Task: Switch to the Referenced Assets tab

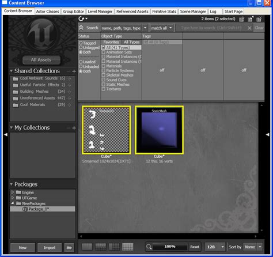Action: (x=132, y=12)
